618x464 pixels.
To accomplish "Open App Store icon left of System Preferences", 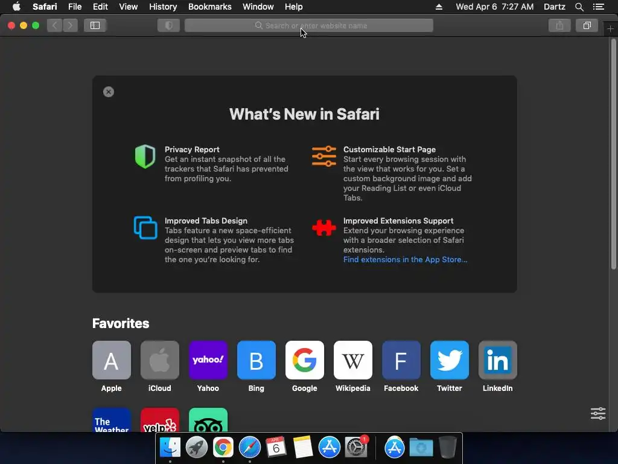I will (x=329, y=447).
